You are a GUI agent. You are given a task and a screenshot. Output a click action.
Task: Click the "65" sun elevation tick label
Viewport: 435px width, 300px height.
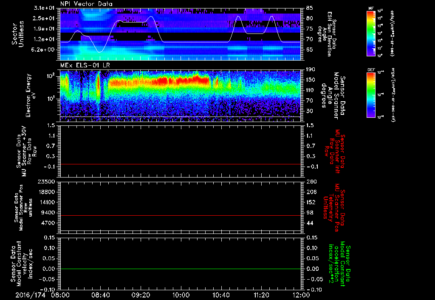[310, 50]
